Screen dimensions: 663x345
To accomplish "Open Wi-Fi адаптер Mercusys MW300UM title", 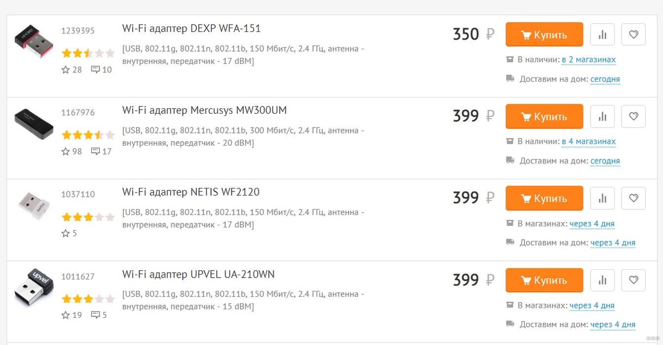I will point(204,111).
